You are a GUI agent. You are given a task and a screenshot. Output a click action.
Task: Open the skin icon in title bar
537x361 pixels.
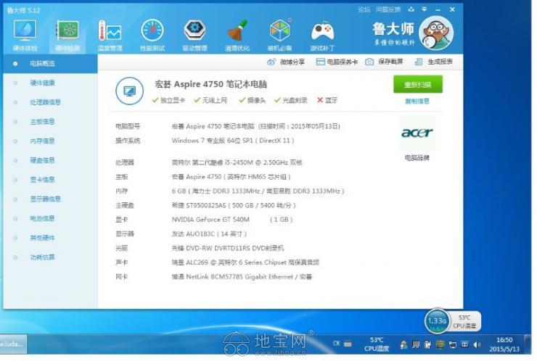411,9
